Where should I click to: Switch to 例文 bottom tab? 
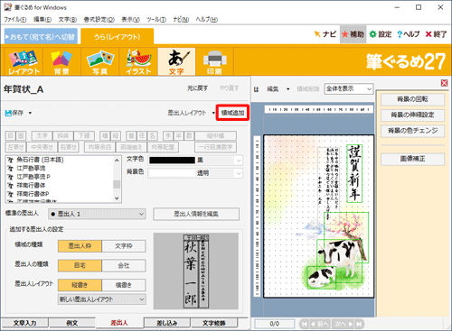click(x=72, y=323)
